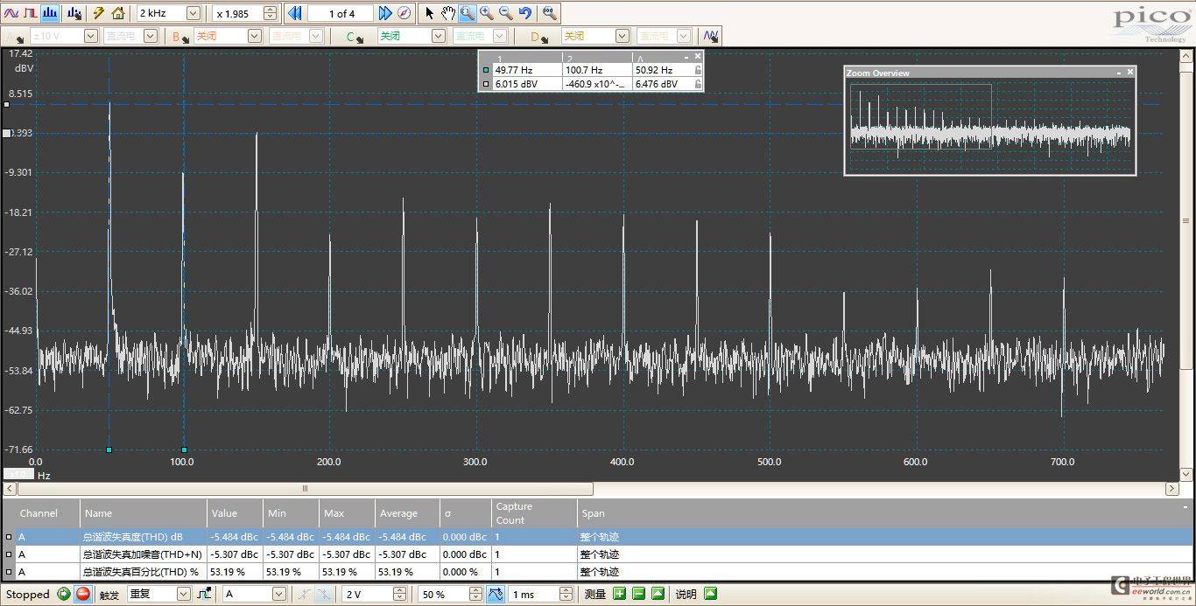Click the Zoom Overview thumbnail
This screenshot has width=1196, height=606.
(x=989, y=126)
